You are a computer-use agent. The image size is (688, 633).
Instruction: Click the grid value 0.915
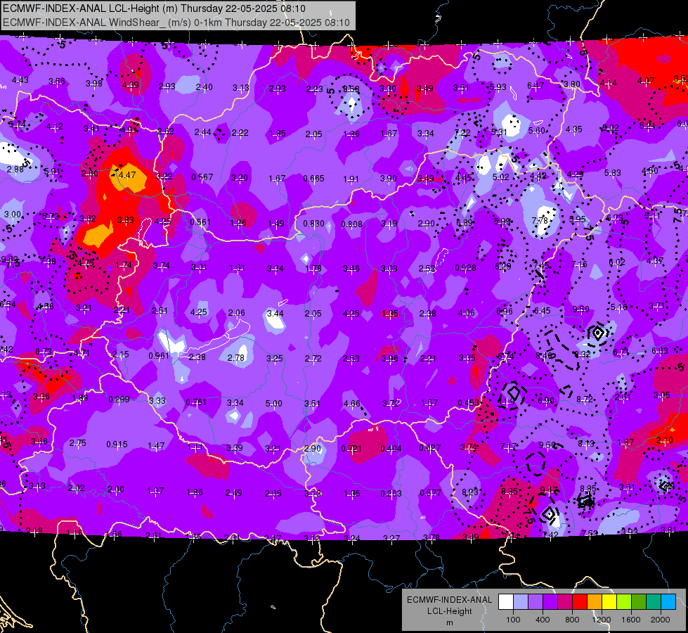(117, 444)
